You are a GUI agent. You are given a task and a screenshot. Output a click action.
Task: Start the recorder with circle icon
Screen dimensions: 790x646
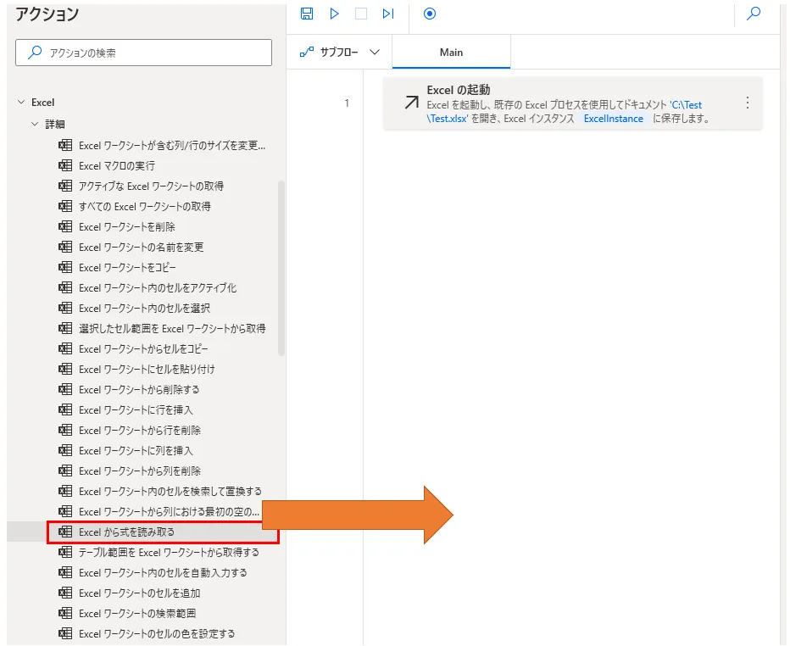coord(429,14)
